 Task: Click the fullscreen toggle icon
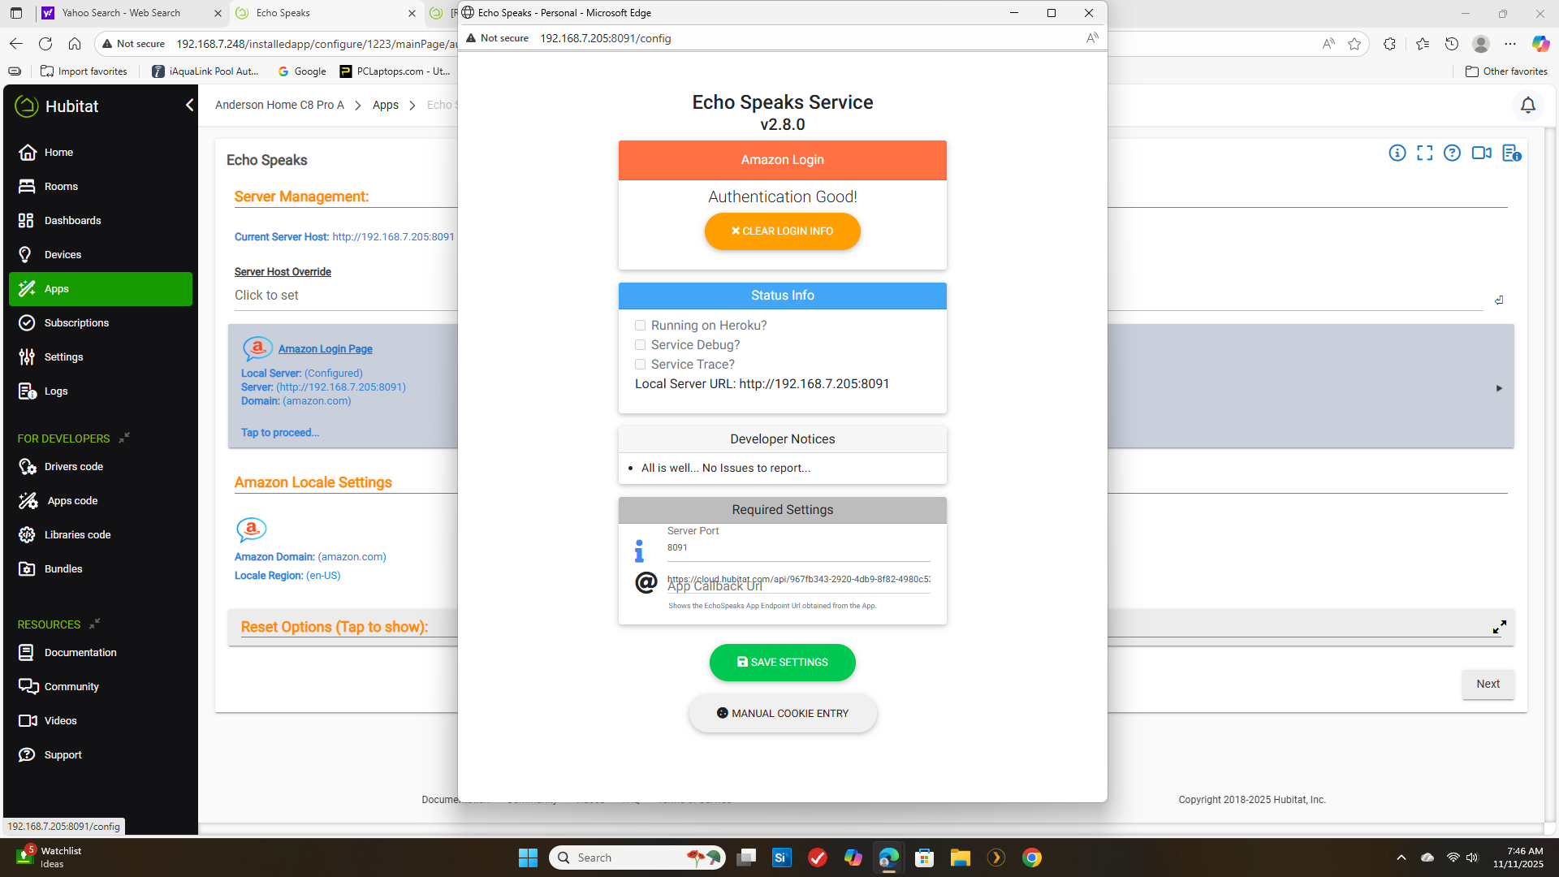[x=1424, y=153]
